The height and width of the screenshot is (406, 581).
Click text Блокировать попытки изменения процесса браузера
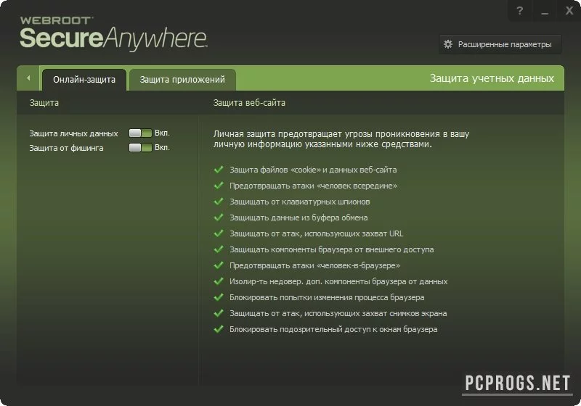(327, 297)
